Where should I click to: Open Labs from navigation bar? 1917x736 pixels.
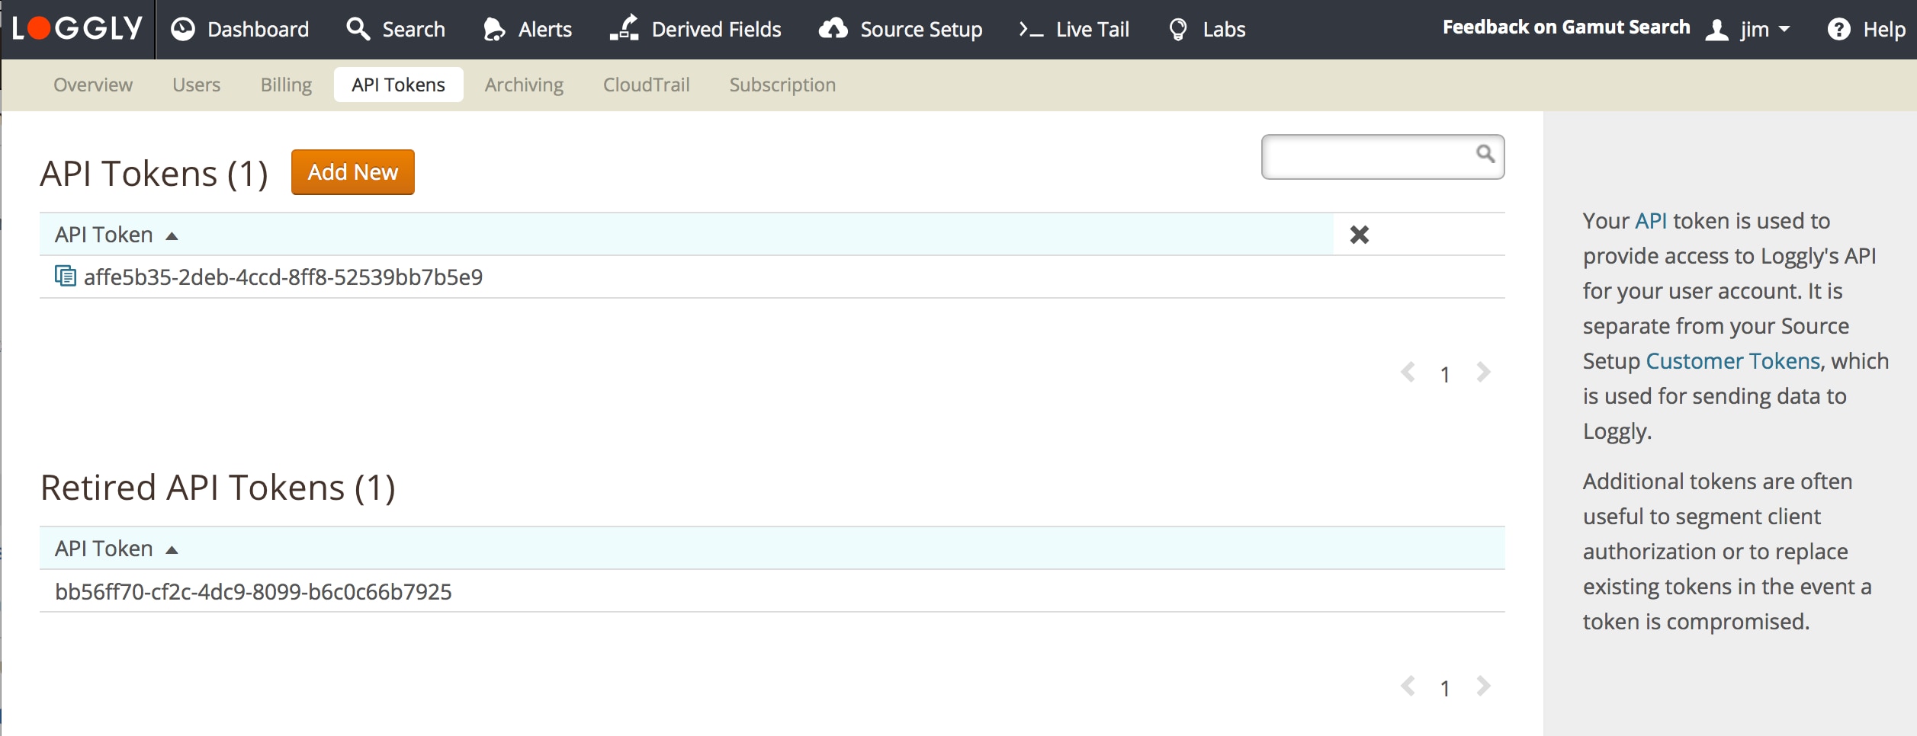(x=1207, y=29)
